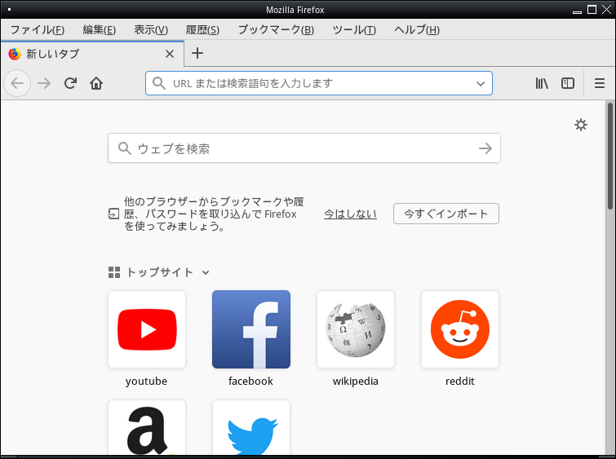Open the ヘルプ(H) menu
Image resolution: width=616 pixels, height=459 pixels.
(x=417, y=30)
